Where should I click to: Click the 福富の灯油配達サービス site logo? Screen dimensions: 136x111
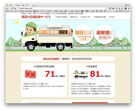tap(36, 17)
